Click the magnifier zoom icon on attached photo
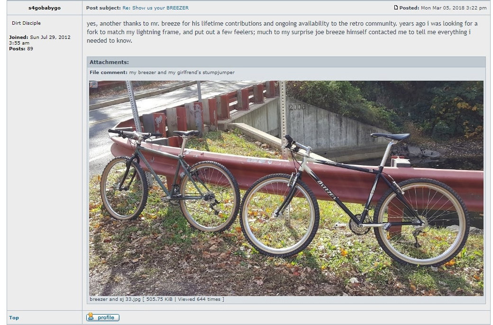The image size is (493, 325). click(x=94, y=84)
